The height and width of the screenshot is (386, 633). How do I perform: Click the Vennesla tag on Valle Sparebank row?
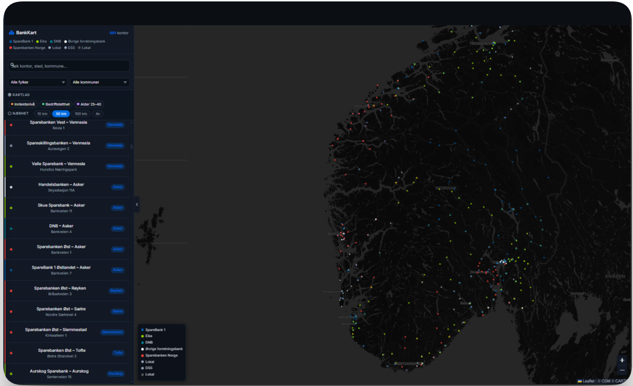click(115, 166)
